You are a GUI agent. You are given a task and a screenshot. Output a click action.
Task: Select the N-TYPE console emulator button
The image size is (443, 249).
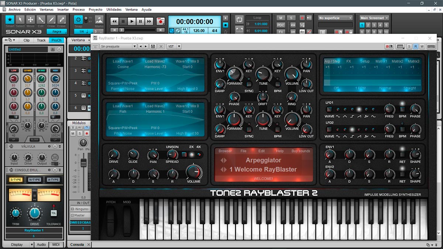34,180
